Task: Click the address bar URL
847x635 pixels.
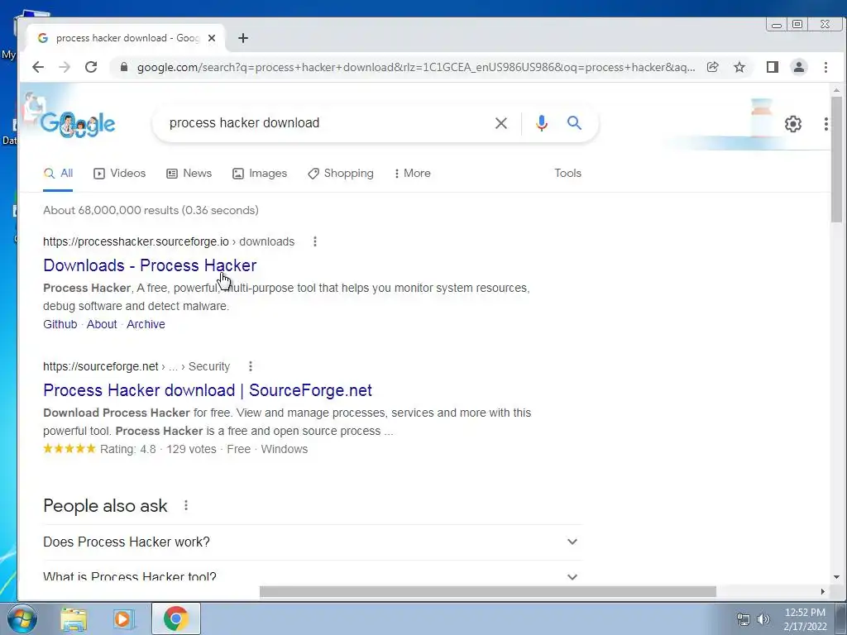Action: click(416, 68)
